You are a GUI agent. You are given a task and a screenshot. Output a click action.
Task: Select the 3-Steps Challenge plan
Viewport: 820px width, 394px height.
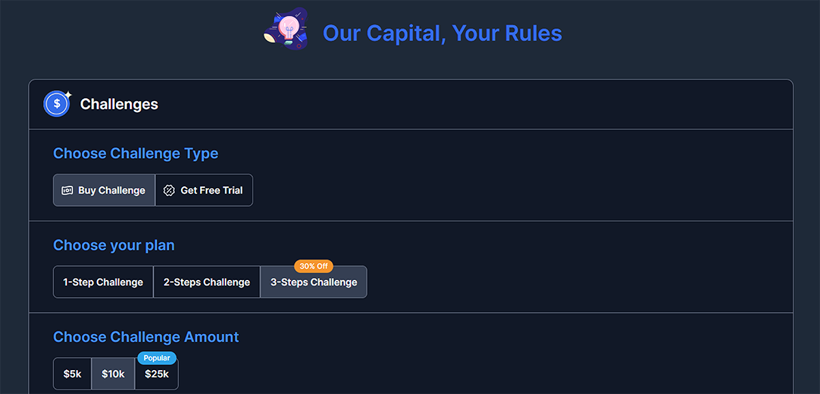314,282
